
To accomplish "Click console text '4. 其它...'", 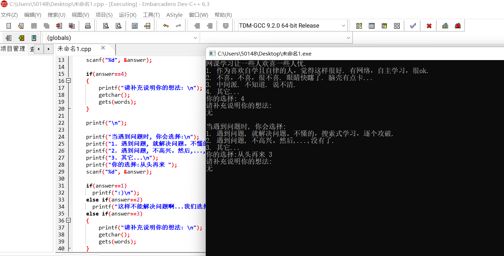I will [223, 92].
